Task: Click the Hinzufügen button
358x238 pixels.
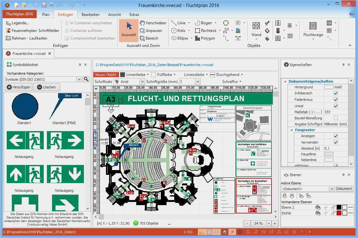Action: click(x=19, y=87)
